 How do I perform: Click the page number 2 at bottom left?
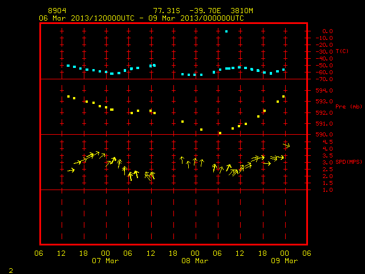11,271
